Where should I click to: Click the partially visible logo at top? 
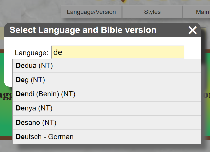click(122, 2)
